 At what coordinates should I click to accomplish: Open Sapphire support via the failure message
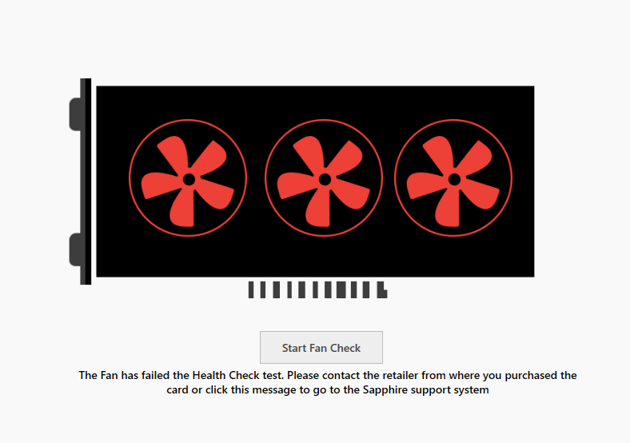tap(328, 382)
